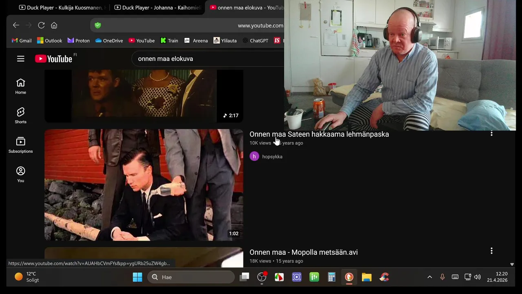Open the You section in sidebar

pos(20,175)
